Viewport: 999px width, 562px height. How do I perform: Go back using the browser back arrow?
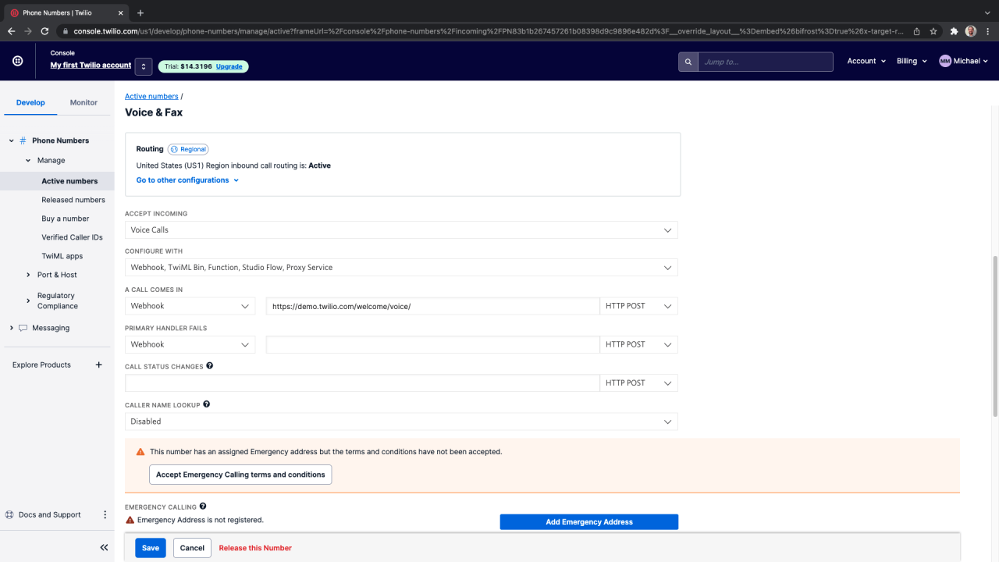(x=11, y=31)
